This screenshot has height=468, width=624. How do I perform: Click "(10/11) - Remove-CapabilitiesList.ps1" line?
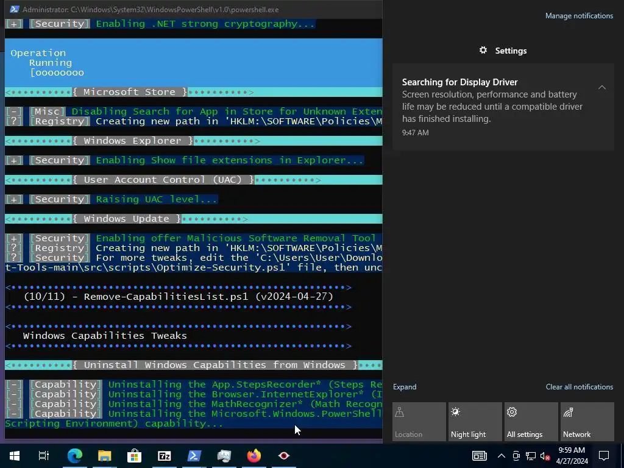click(179, 297)
